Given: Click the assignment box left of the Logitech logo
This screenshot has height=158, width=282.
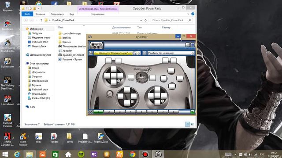Looking at the screenshot, I should coord(131,77).
